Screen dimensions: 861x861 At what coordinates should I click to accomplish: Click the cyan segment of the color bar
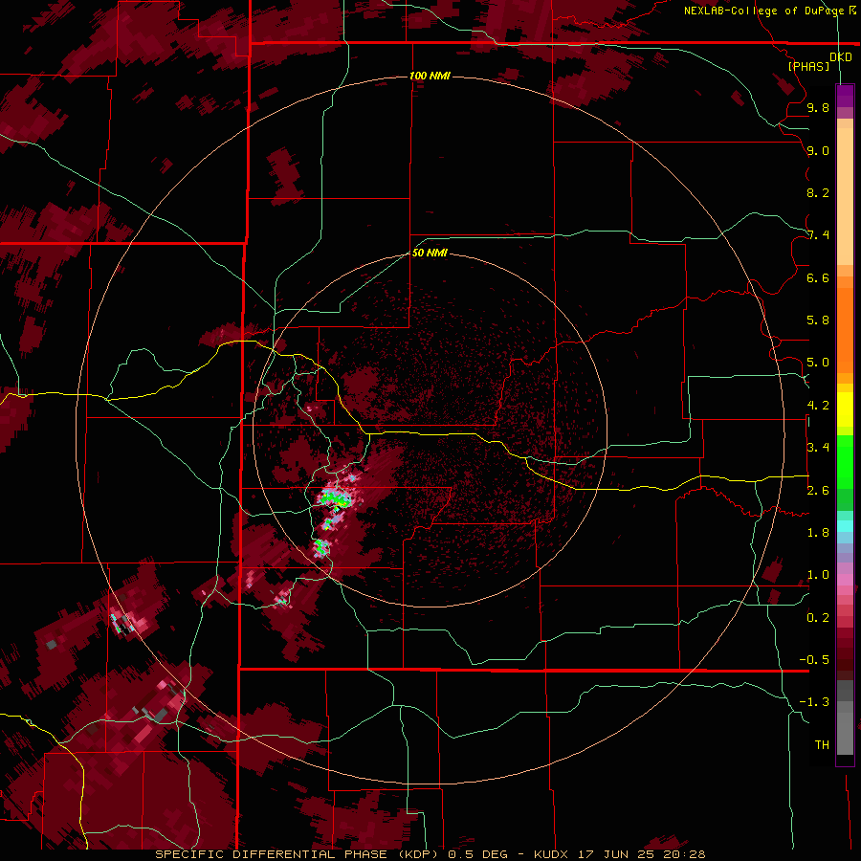[845, 526]
